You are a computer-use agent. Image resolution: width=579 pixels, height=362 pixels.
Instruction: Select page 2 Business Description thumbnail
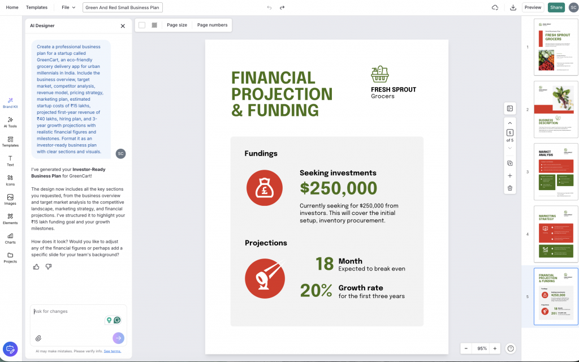(556, 109)
